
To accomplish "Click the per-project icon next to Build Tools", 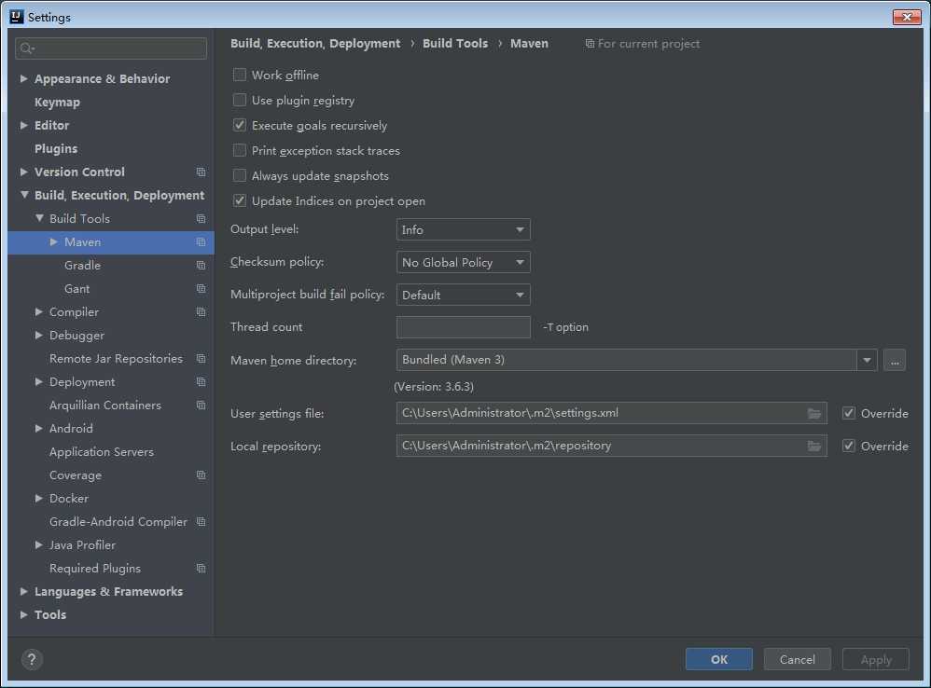I will point(201,219).
